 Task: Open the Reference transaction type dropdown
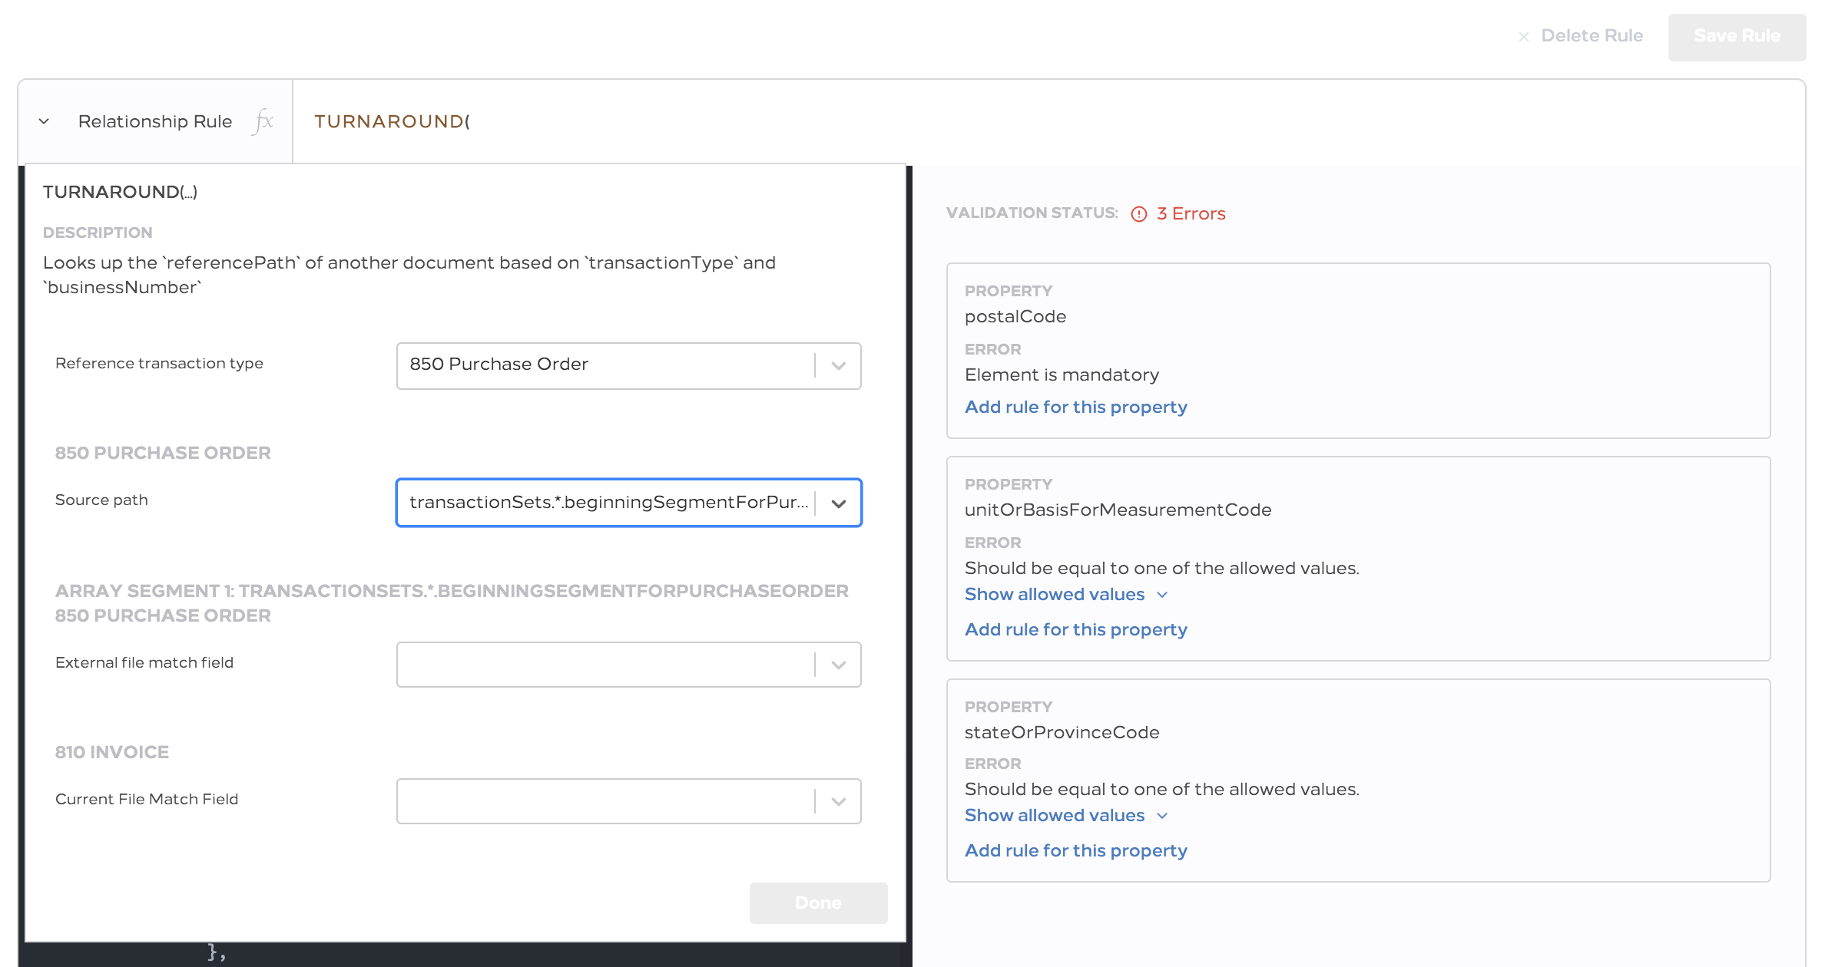[x=628, y=365]
